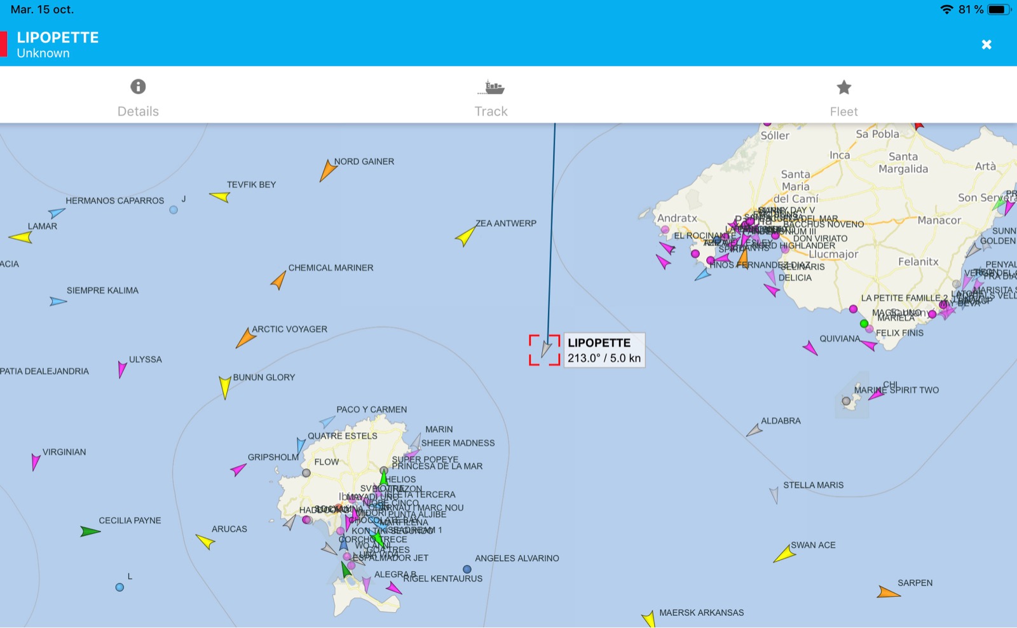1017x628 pixels.
Task: Select the ZEA ANTWERP yellow ship marker
Action: [466, 236]
